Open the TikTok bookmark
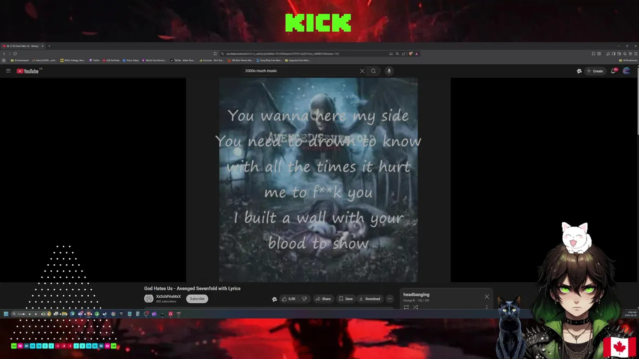The image size is (639, 359). pyautogui.click(x=182, y=60)
